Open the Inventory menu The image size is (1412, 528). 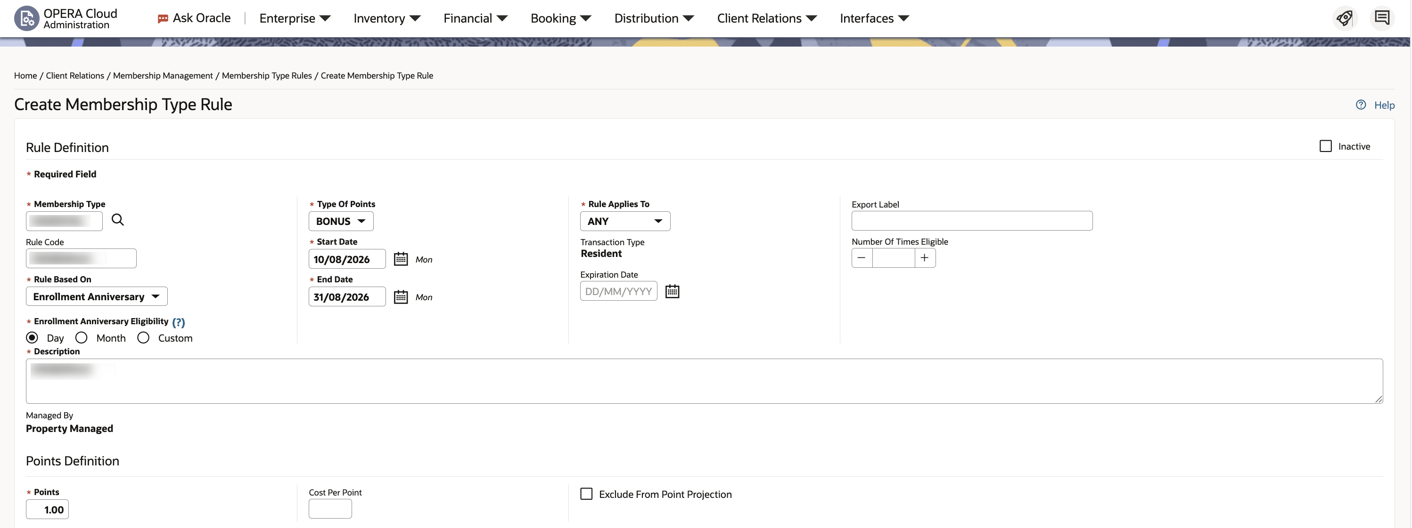coord(387,18)
